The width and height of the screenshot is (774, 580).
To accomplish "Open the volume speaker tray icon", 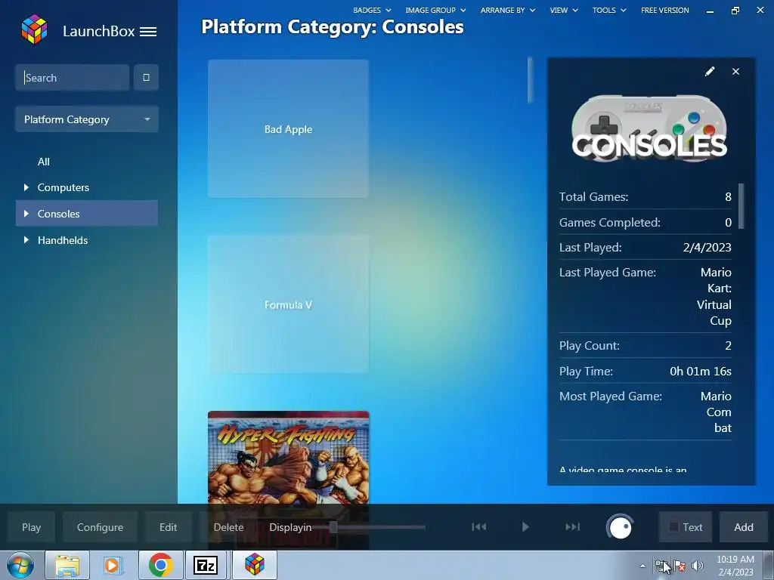I will click(x=698, y=566).
